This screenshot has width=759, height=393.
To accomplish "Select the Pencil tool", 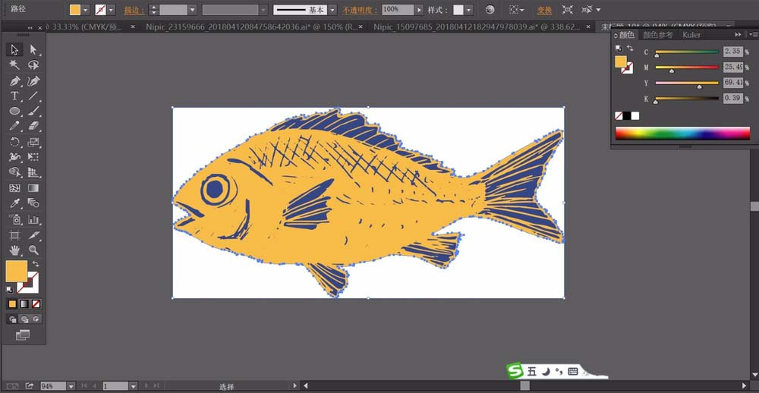I will [14, 126].
